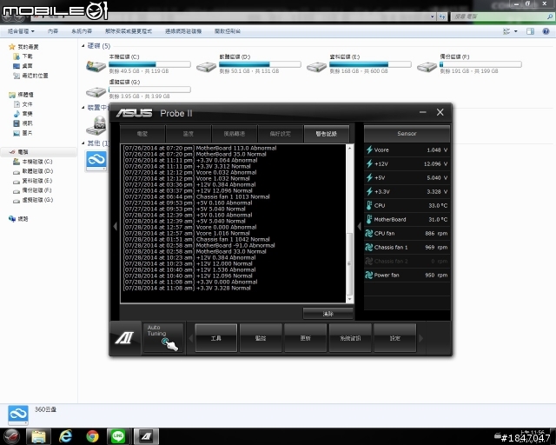Select the local disk (C:) drive icon
The height and width of the screenshot is (445, 556).
96,66
